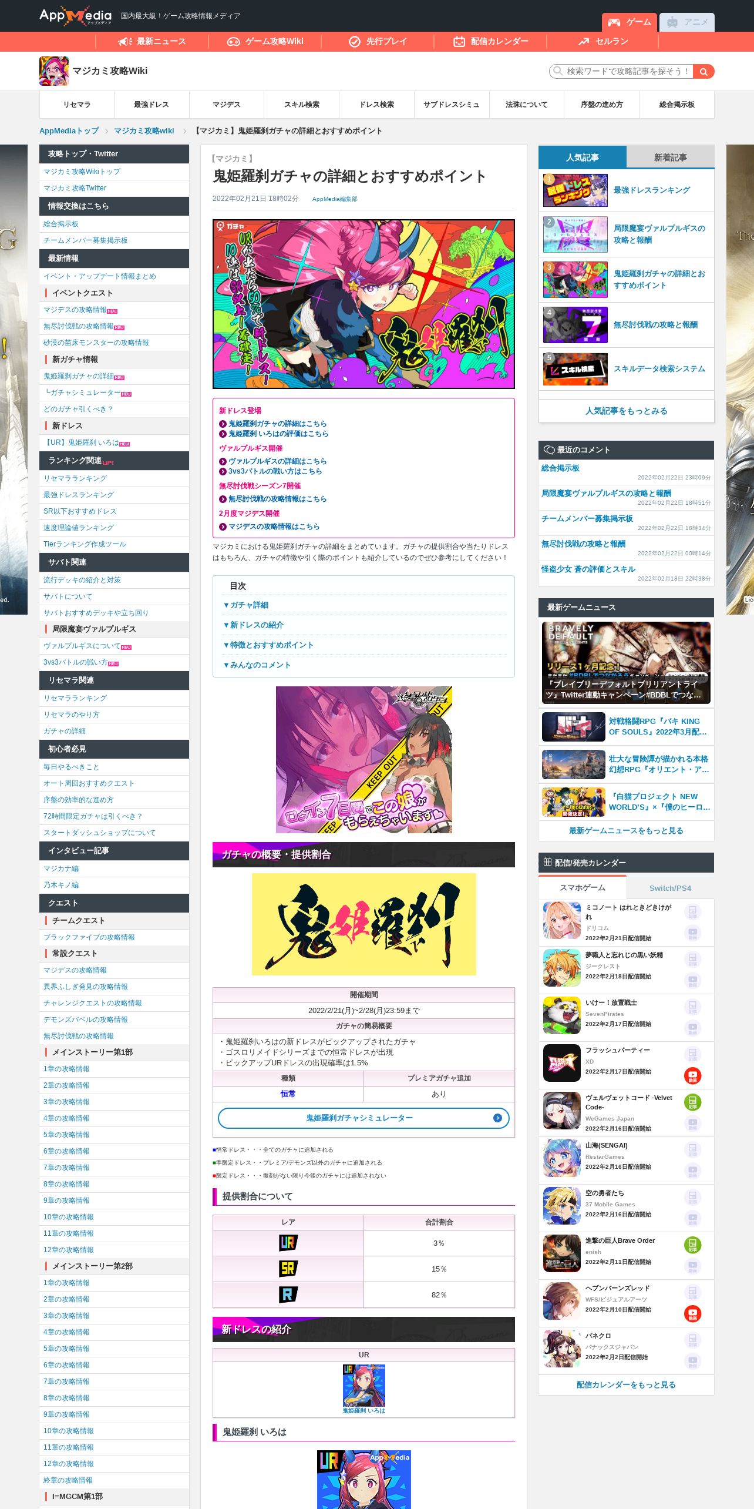Click the 鬼姫羅刹 いろは UR dress thumbnail
Image resolution: width=754 pixels, height=1509 pixels.
364,1386
